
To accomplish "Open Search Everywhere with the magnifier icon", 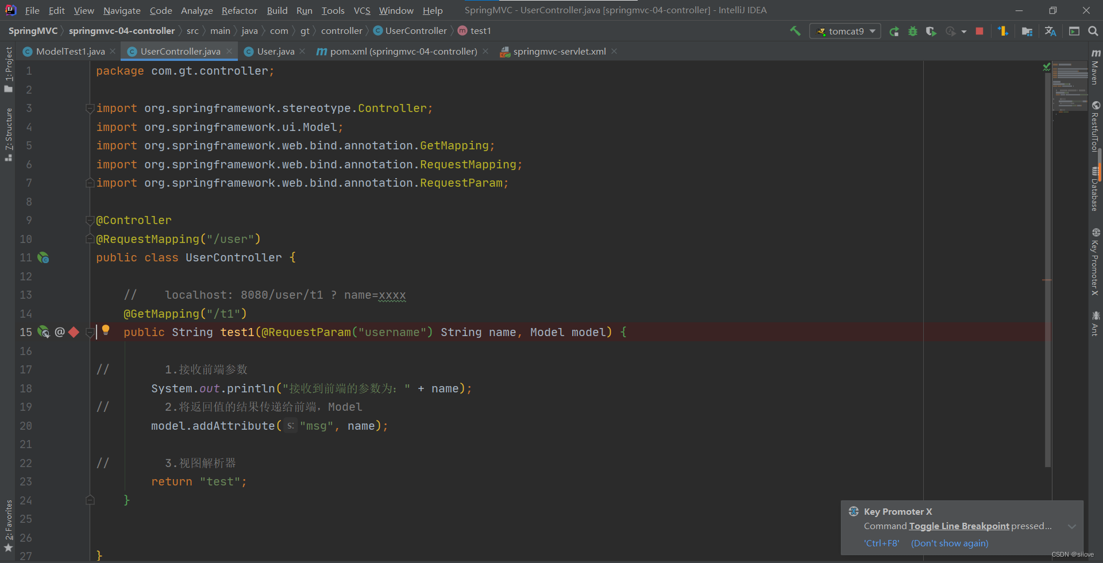I will [1093, 31].
